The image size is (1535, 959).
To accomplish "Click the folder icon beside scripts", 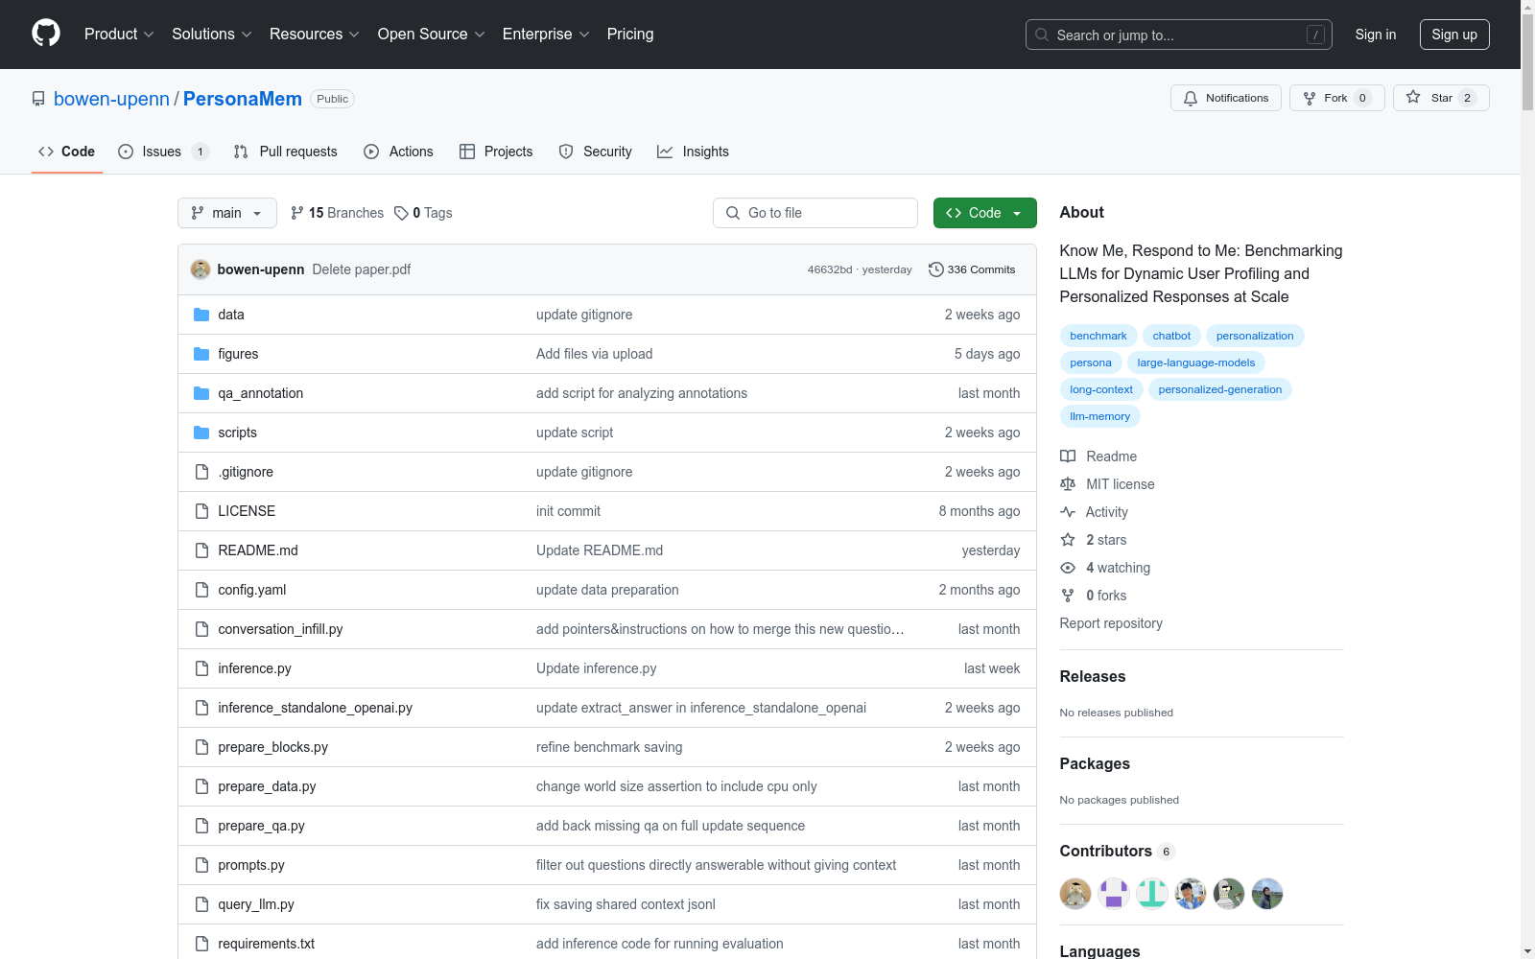I will tap(201, 433).
